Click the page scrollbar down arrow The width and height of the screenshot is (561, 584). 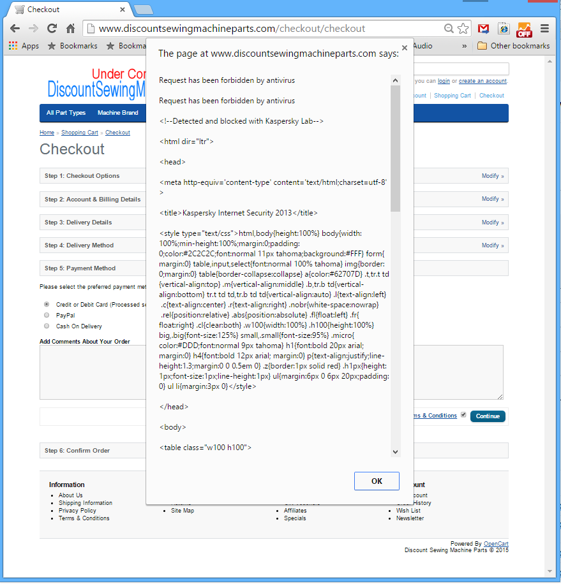point(550,571)
